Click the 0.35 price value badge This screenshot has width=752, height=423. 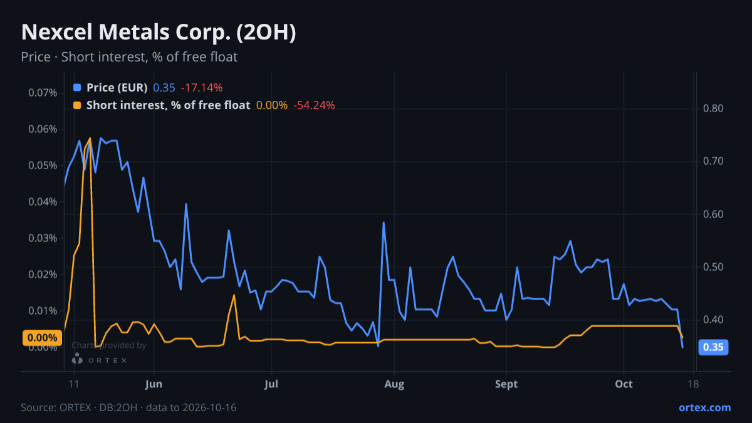pos(713,347)
